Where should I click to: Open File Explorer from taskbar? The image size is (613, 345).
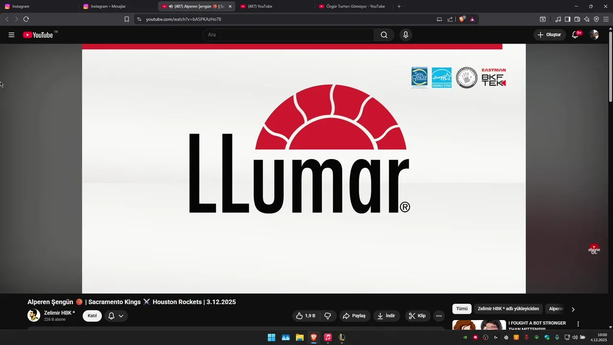coord(300,337)
